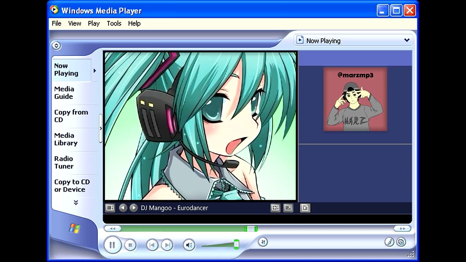Expand the Now Playing options arrow
The image size is (466, 262).
click(x=95, y=71)
